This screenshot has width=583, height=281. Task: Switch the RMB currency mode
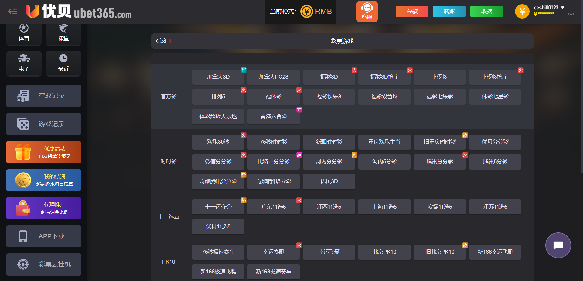[x=316, y=12]
